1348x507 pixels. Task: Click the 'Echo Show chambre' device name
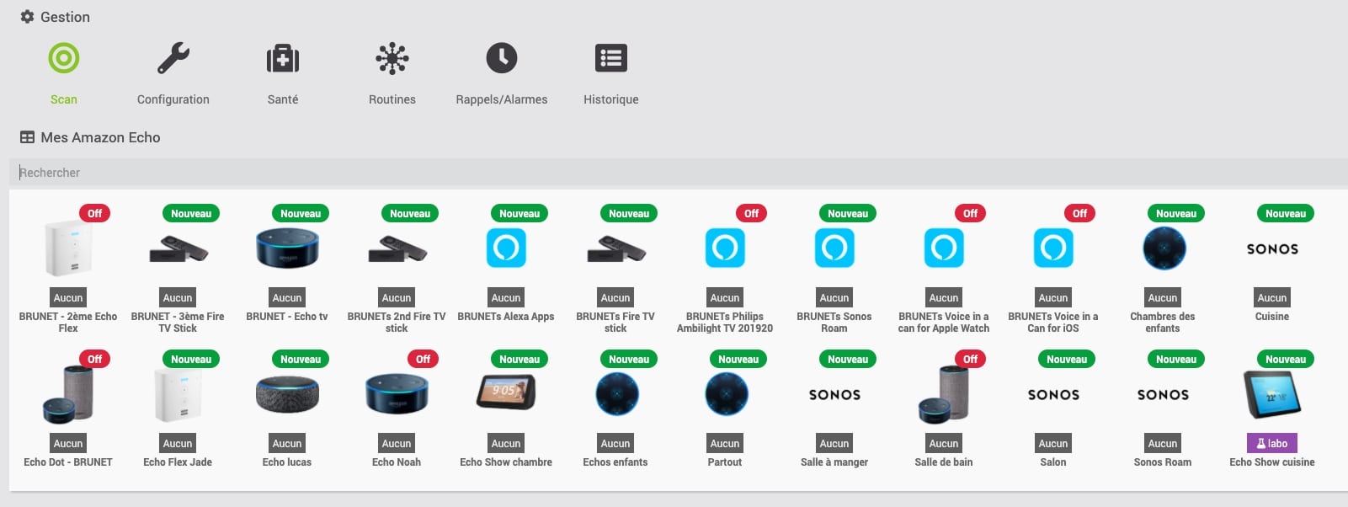[x=506, y=462]
